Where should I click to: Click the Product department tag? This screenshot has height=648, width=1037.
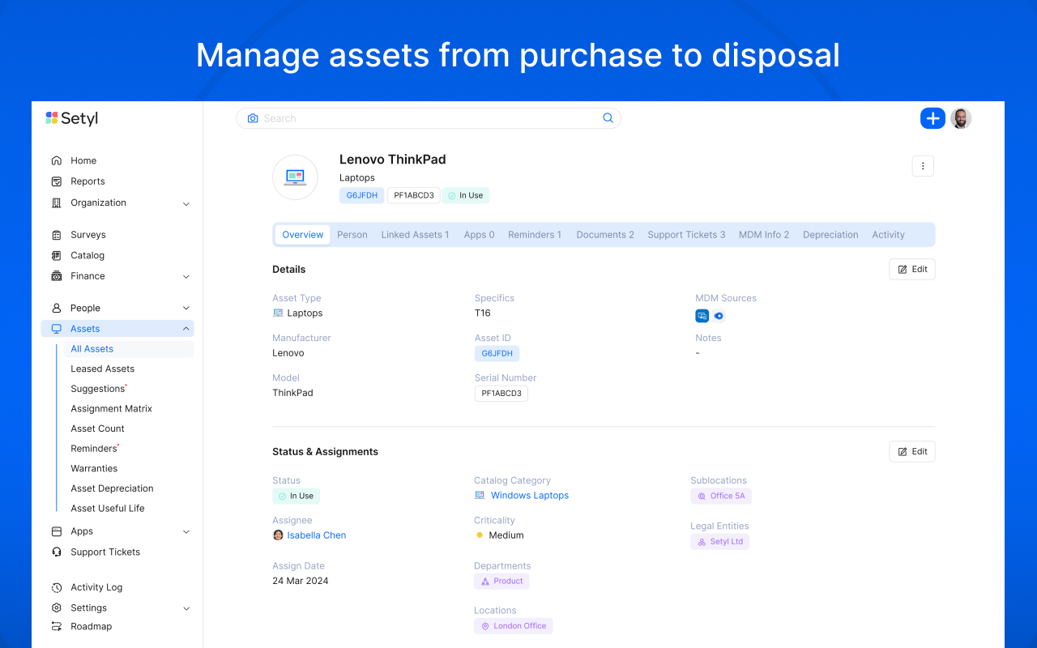[501, 581]
